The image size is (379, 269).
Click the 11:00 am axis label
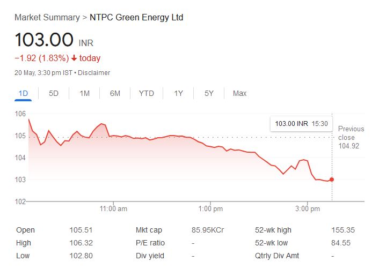[x=114, y=208]
